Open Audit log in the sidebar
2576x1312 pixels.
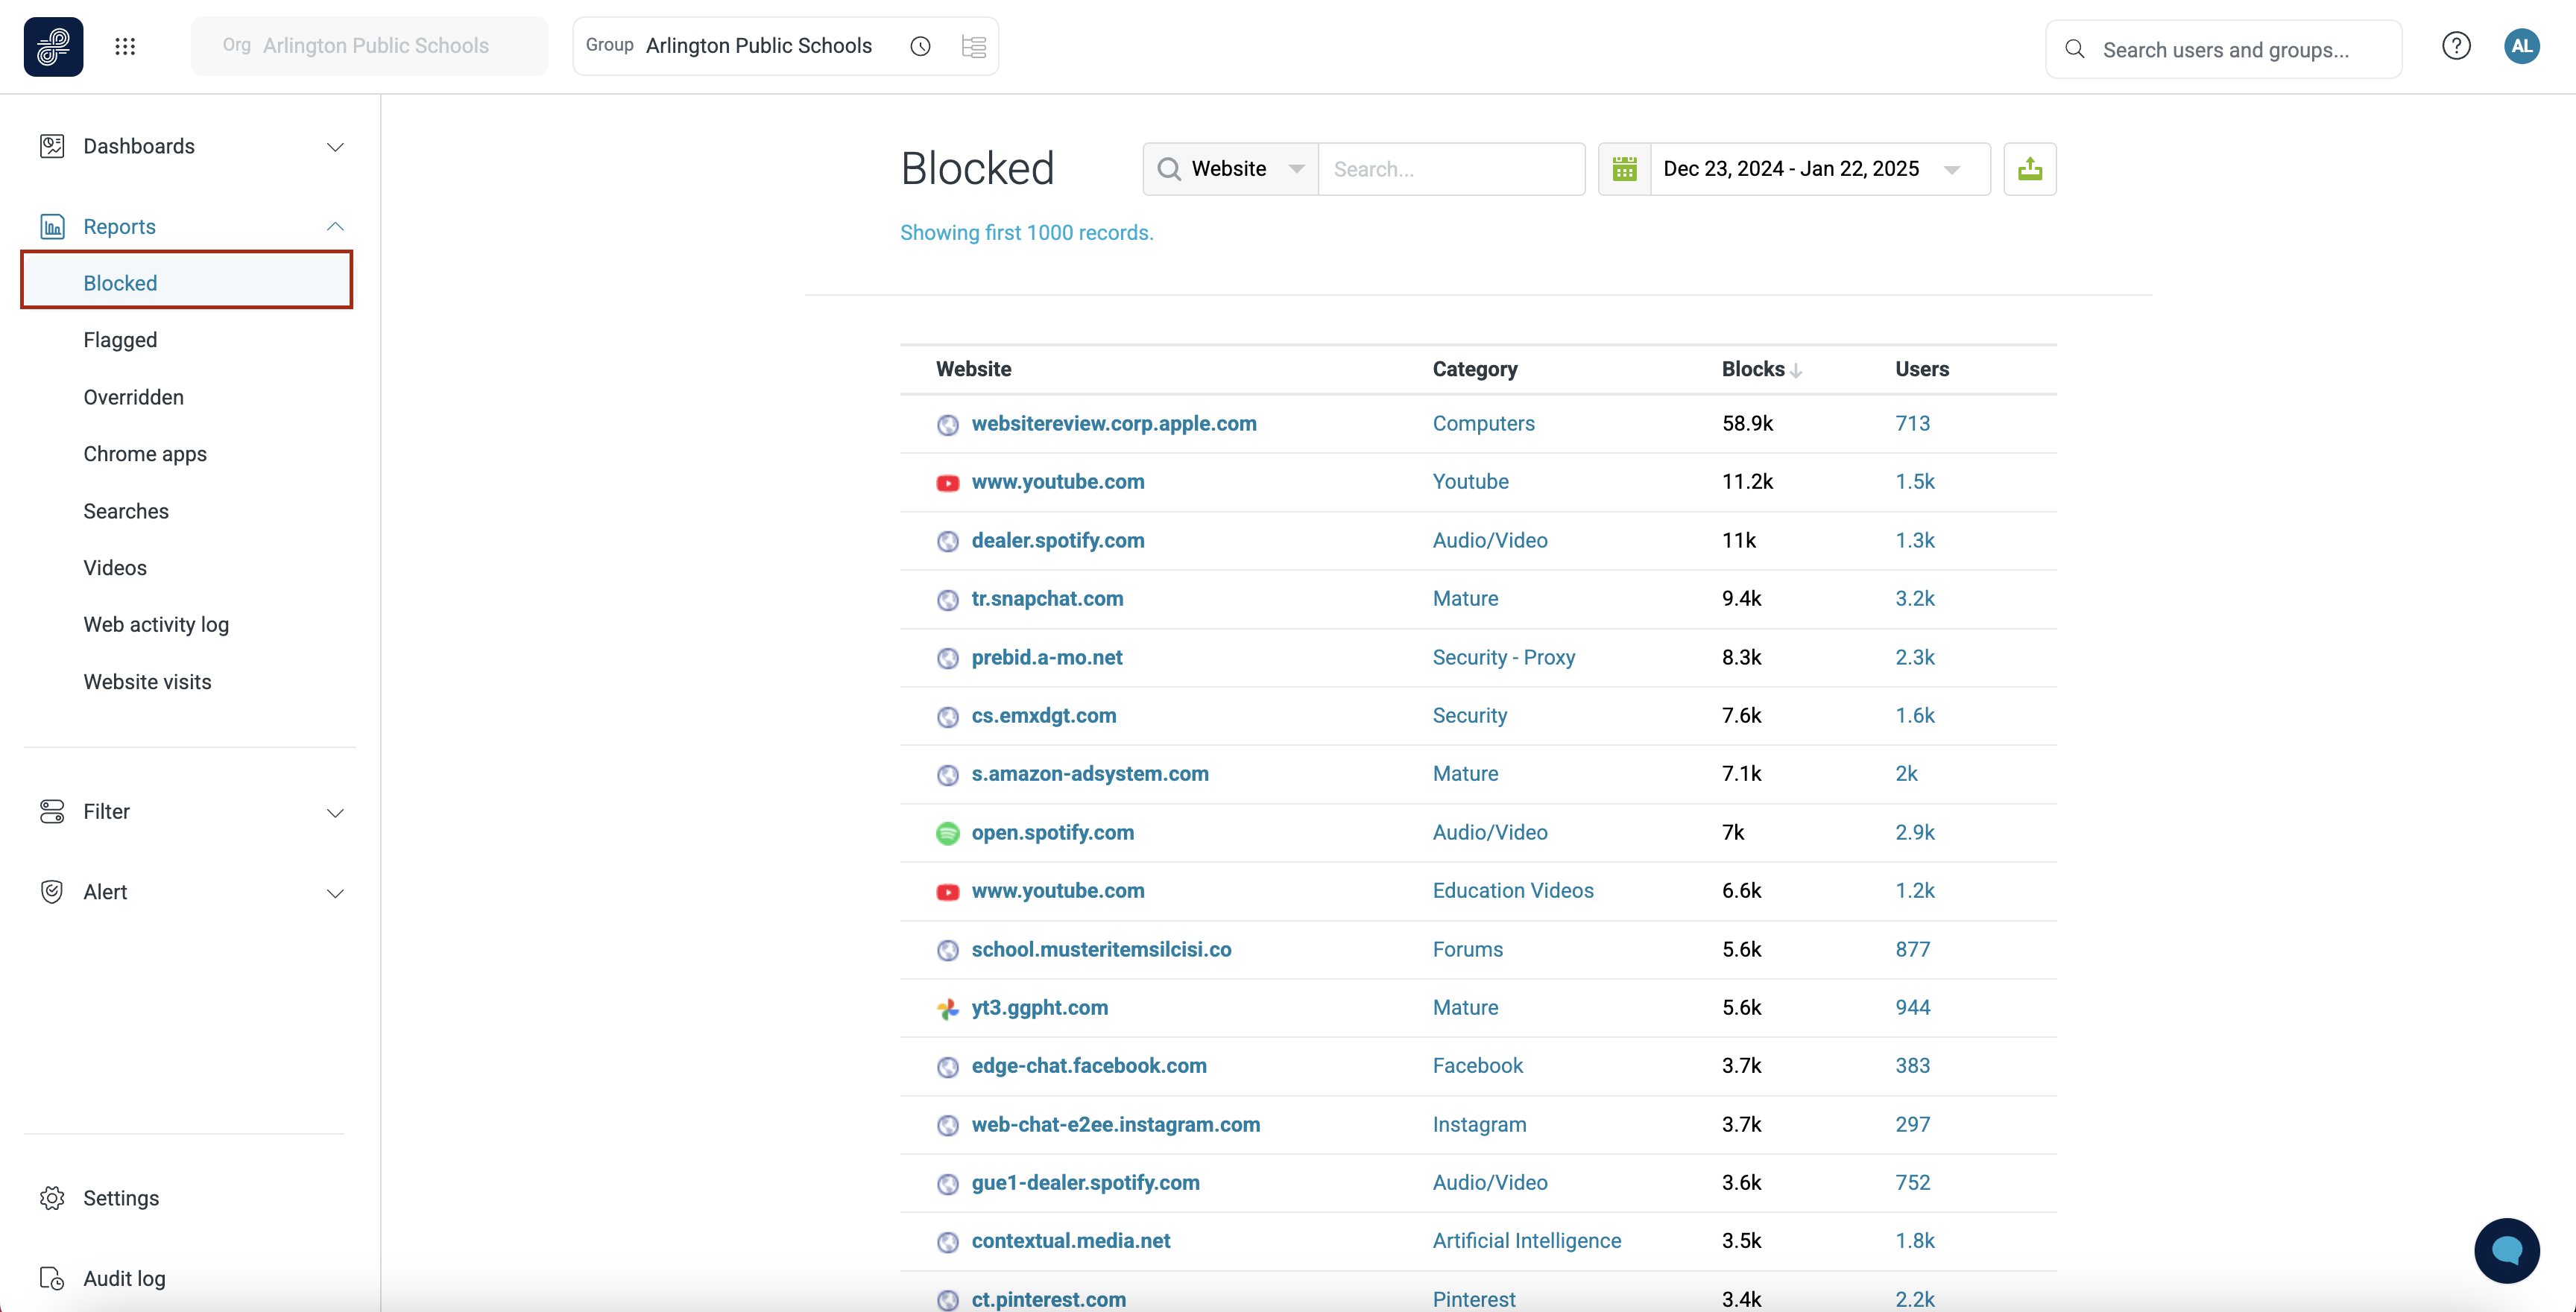[x=124, y=1278]
